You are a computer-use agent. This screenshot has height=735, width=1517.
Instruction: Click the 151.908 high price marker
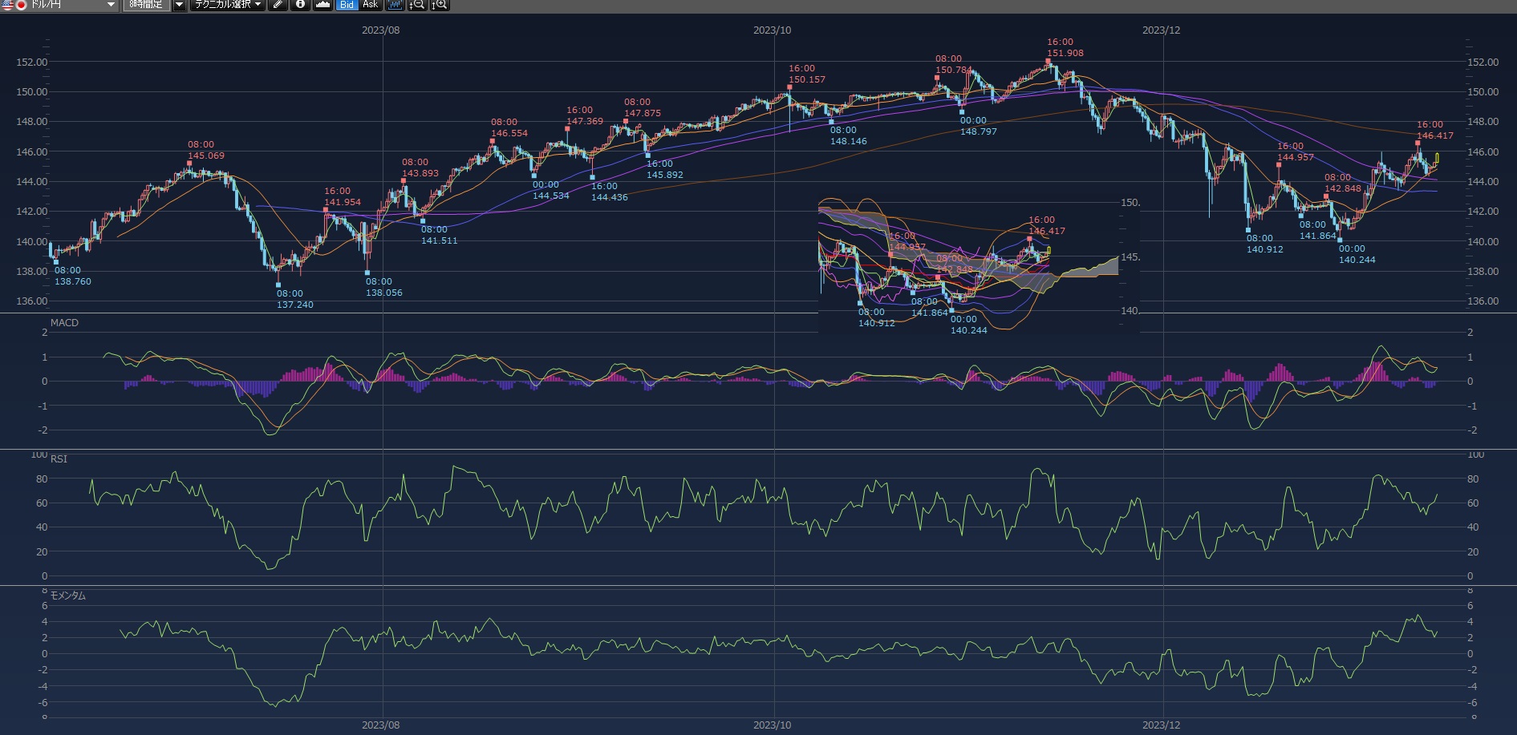click(x=1065, y=53)
